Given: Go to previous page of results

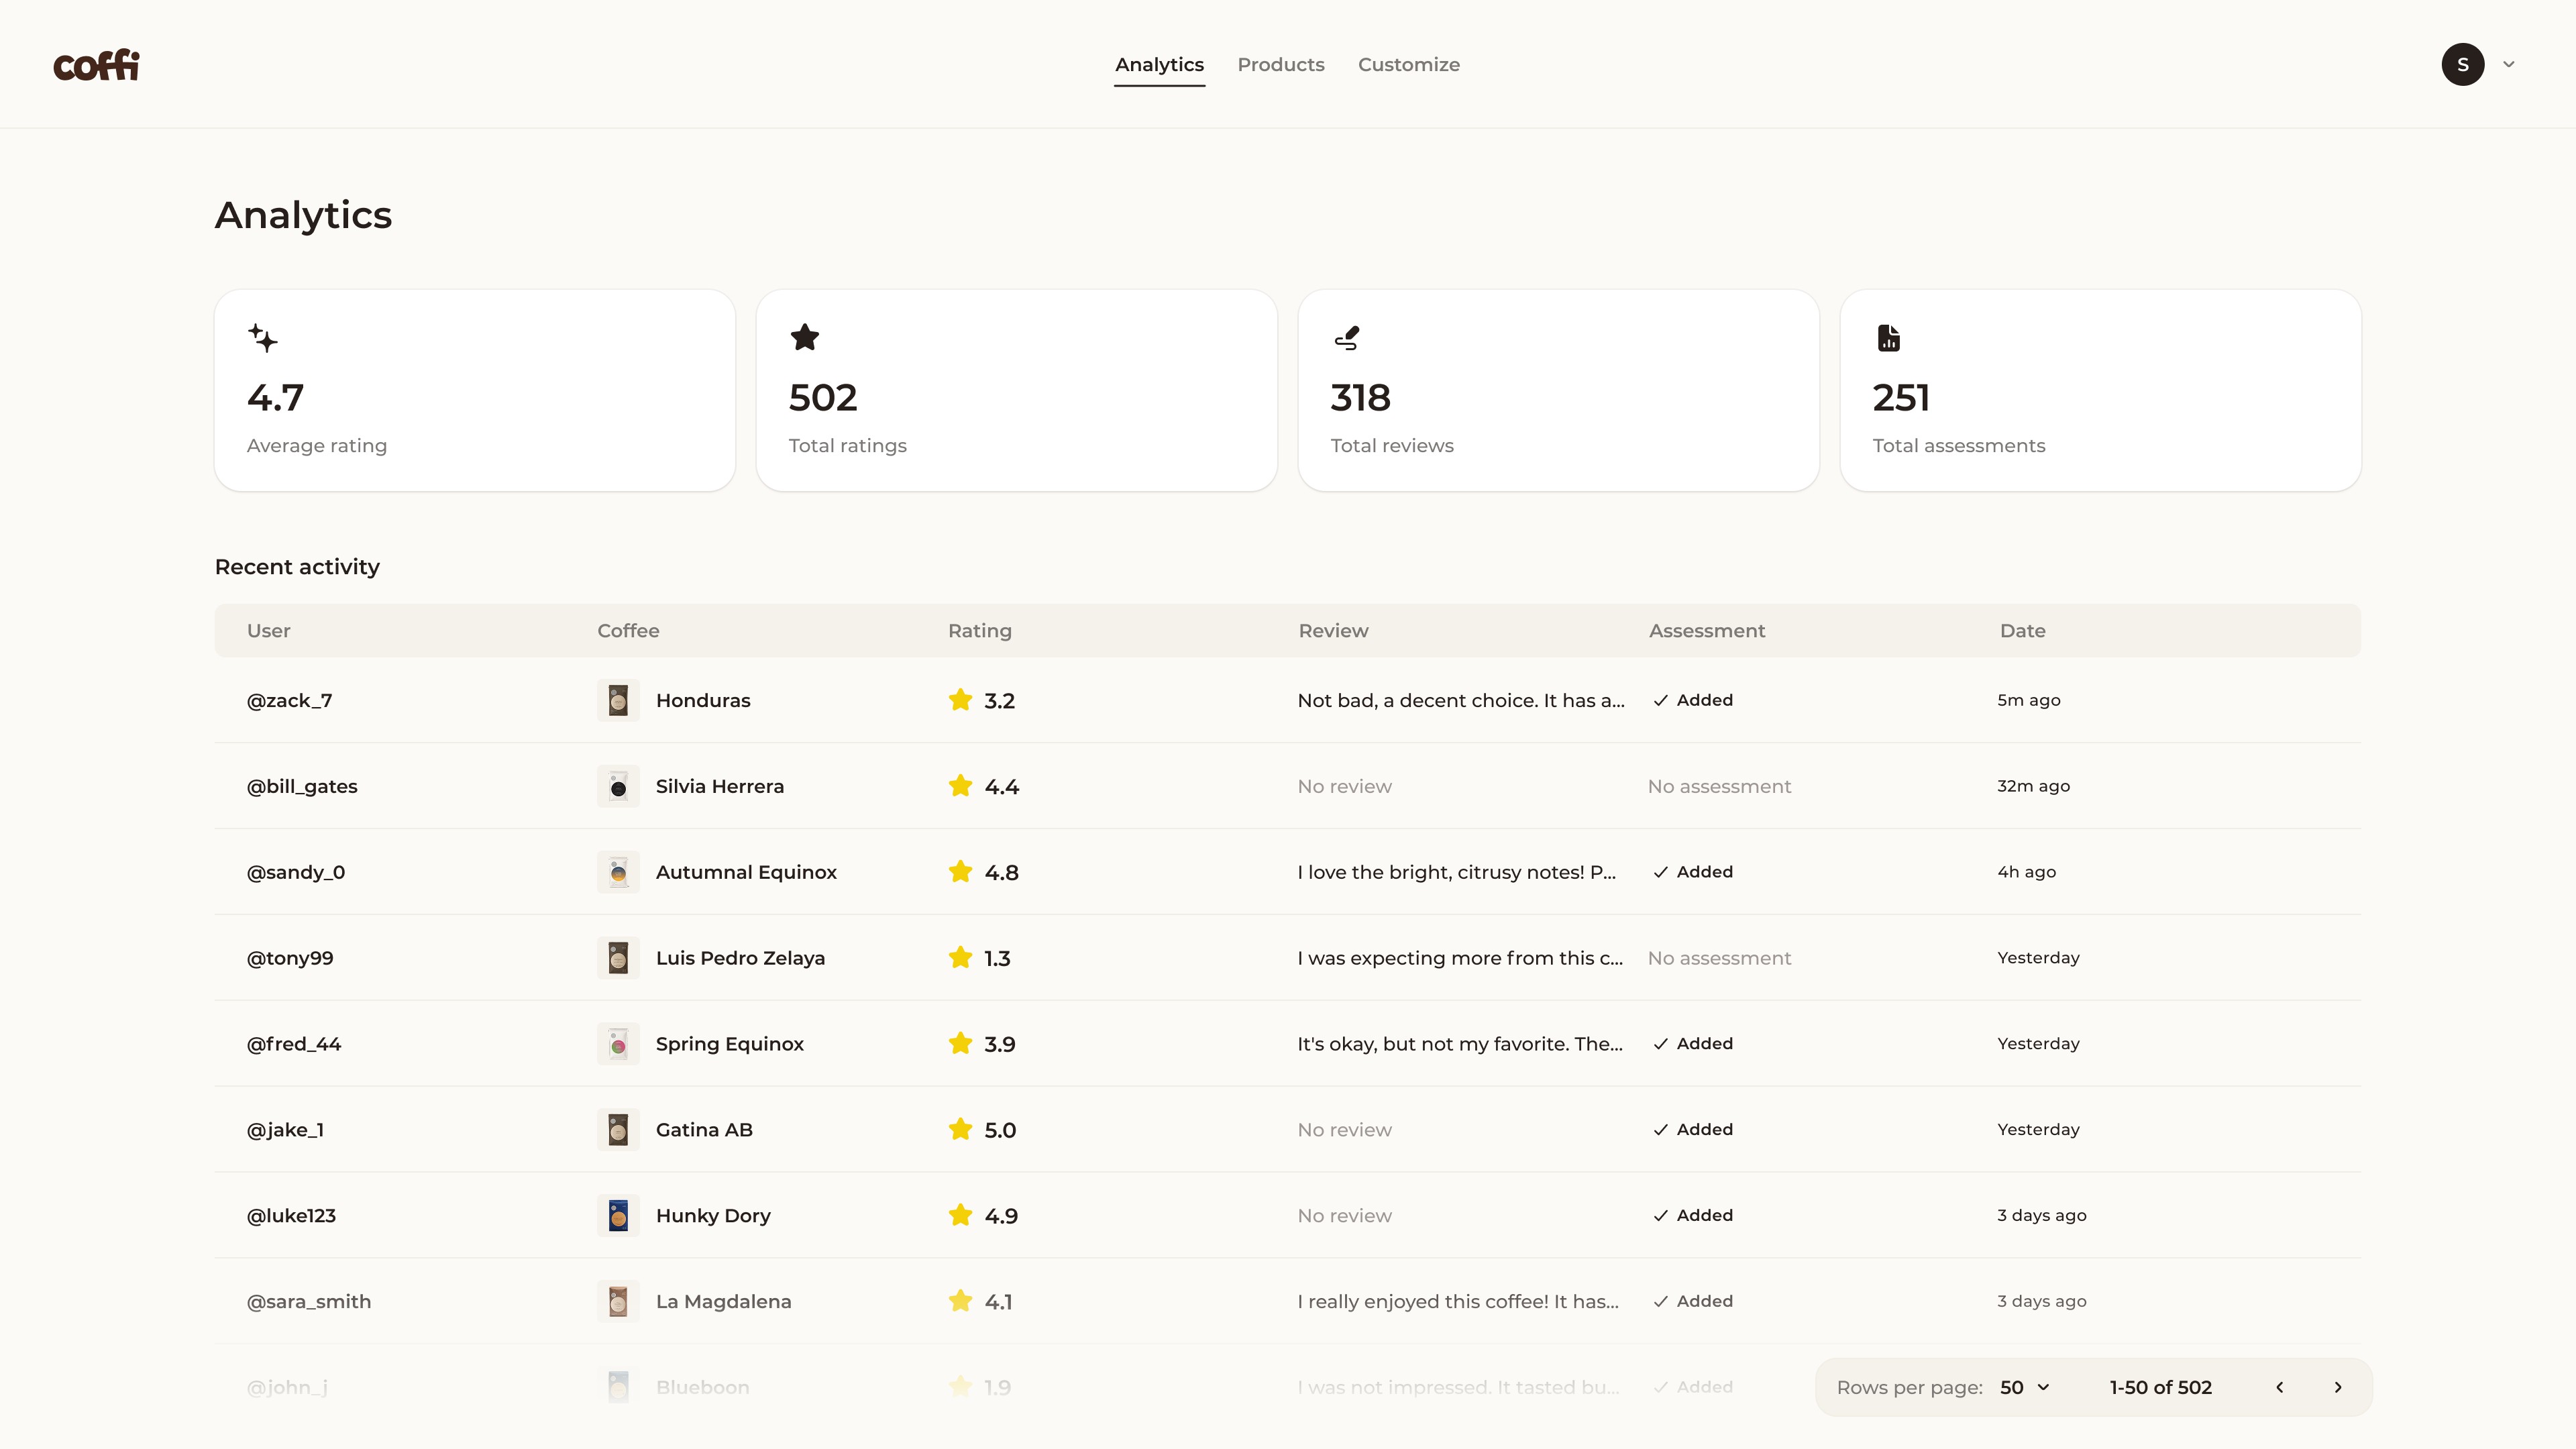Looking at the screenshot, I should 2279,1387.
